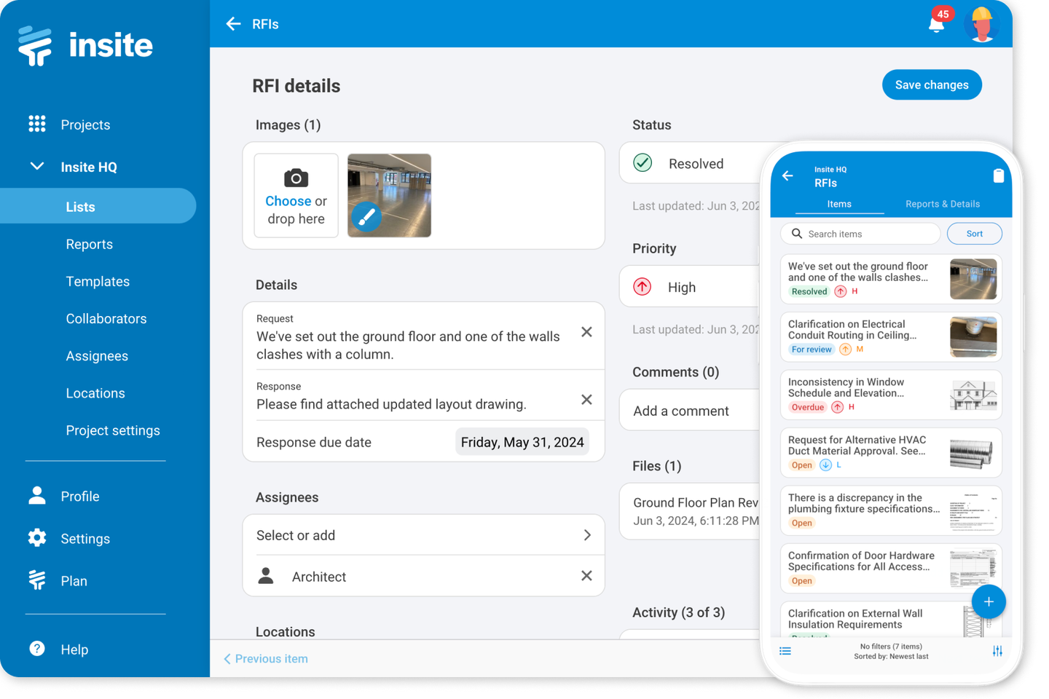Click the 'Add a comment' field
The image size is (1049, 699).
click(x=680, y=410)
